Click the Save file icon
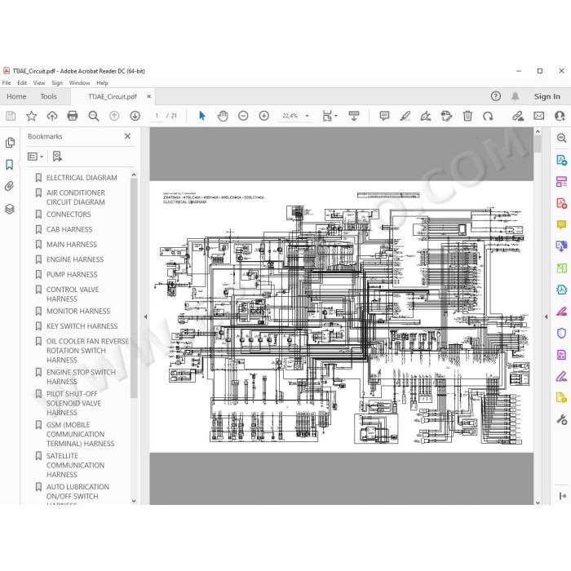This screenshot has width=571, height=571. 11,116
